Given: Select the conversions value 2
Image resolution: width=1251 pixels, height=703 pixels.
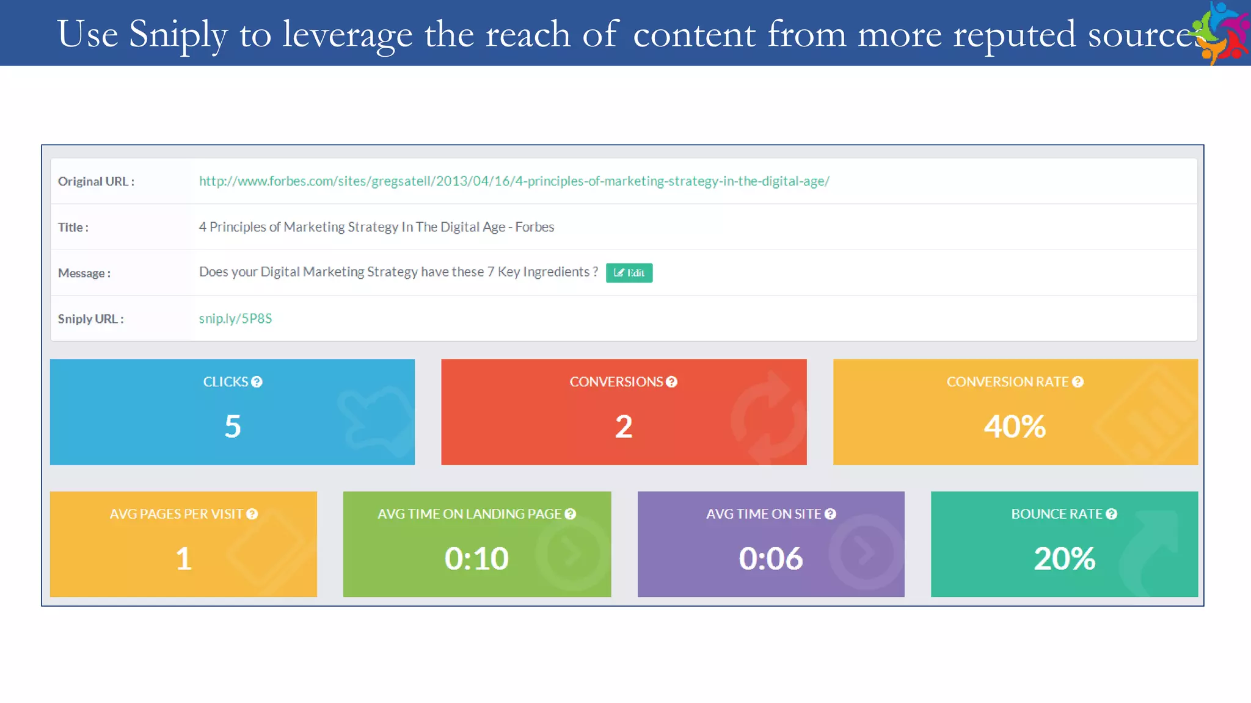Looking at the screenshot, I should [624, 426].
